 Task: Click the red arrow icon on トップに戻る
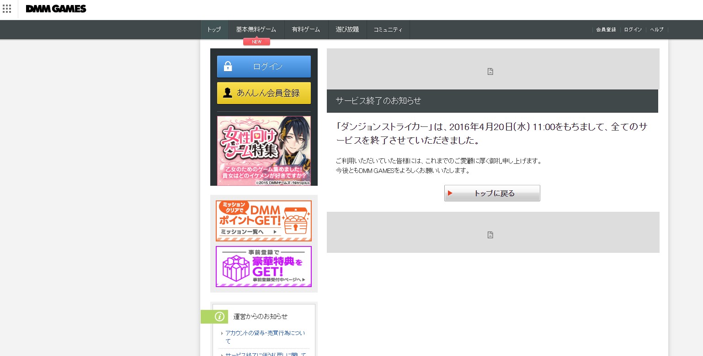450,193
